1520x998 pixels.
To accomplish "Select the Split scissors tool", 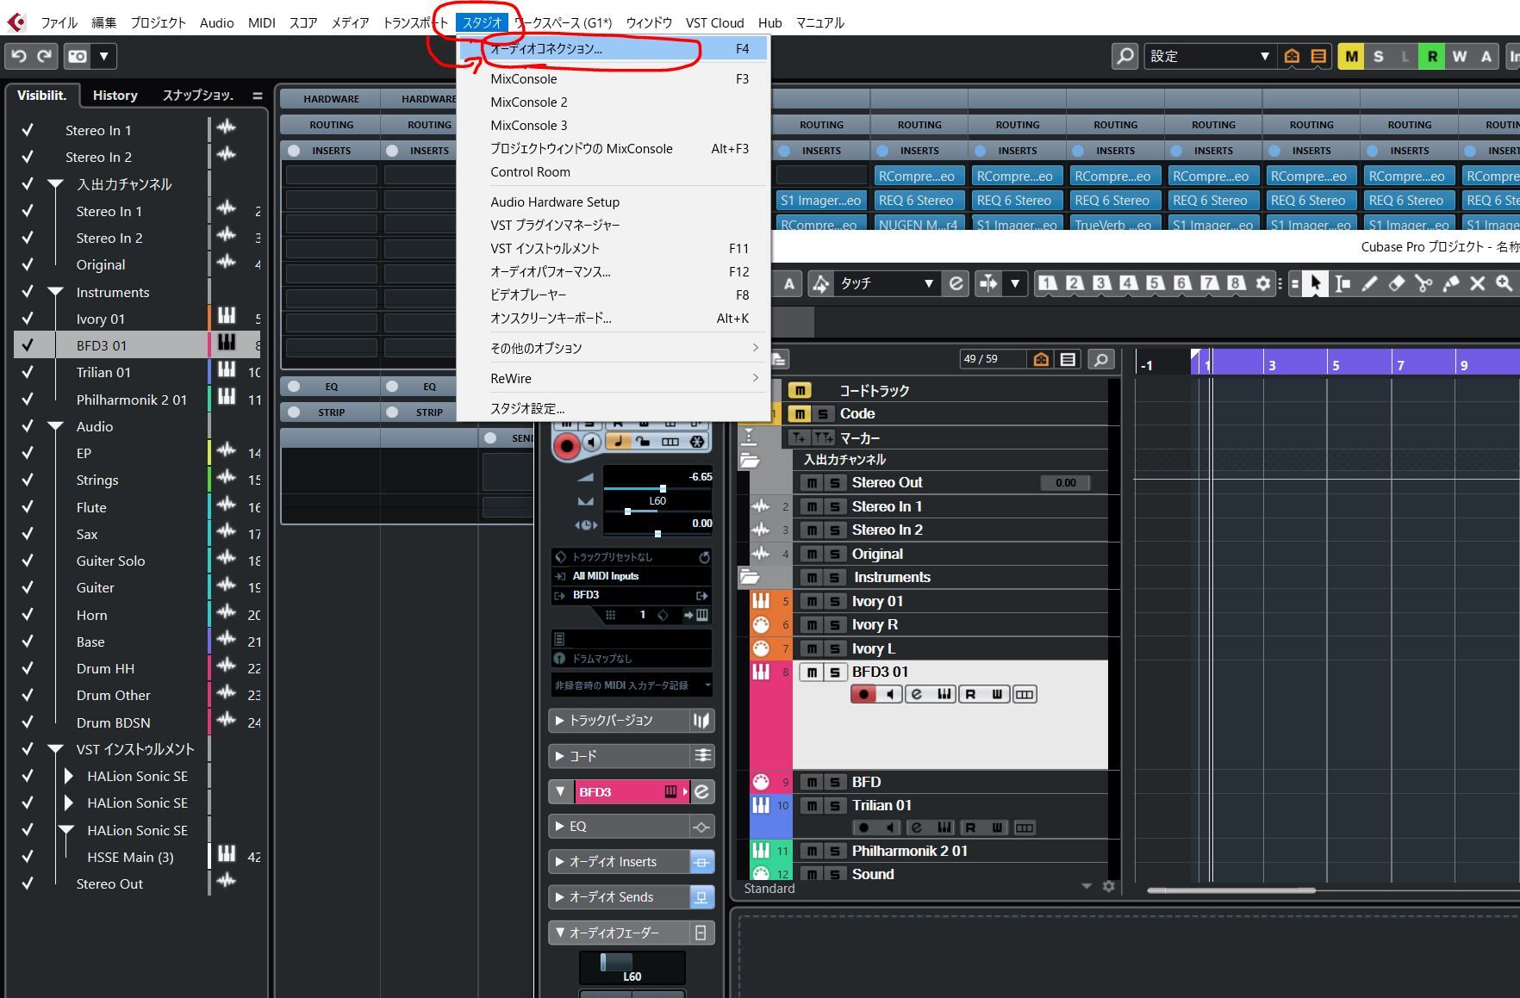I will [x=1423, y=283].
